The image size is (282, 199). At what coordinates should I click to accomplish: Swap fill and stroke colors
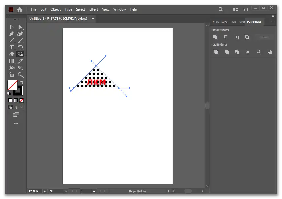22,82
